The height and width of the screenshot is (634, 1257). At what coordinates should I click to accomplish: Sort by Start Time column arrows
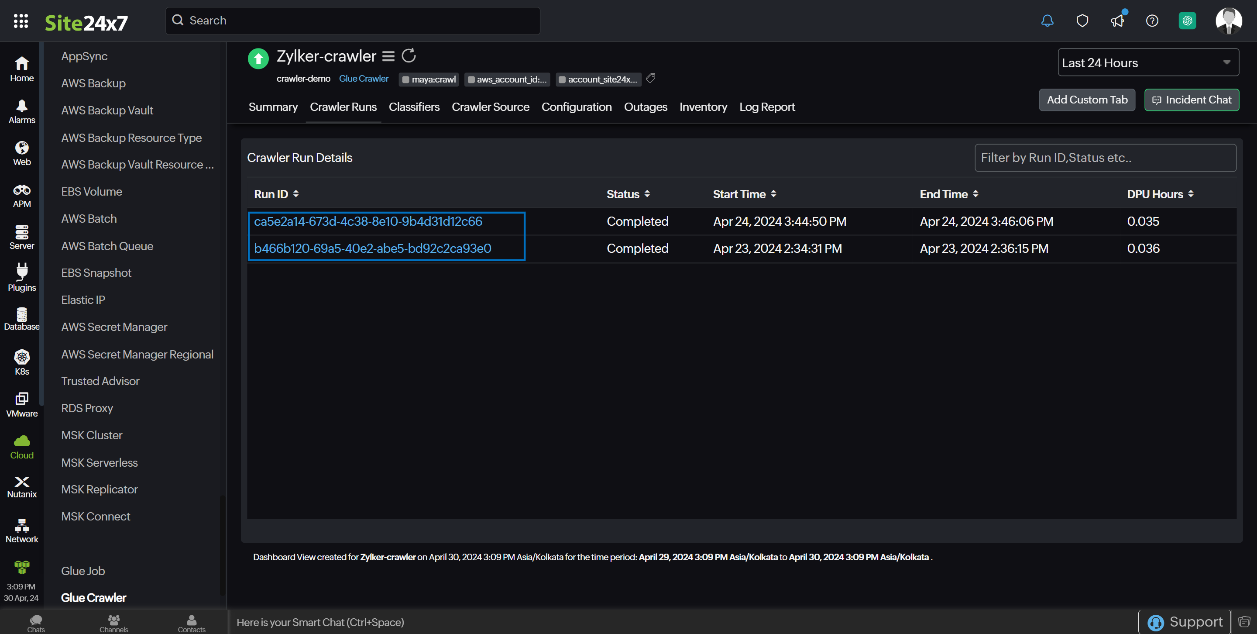click(x=773, y=194)
